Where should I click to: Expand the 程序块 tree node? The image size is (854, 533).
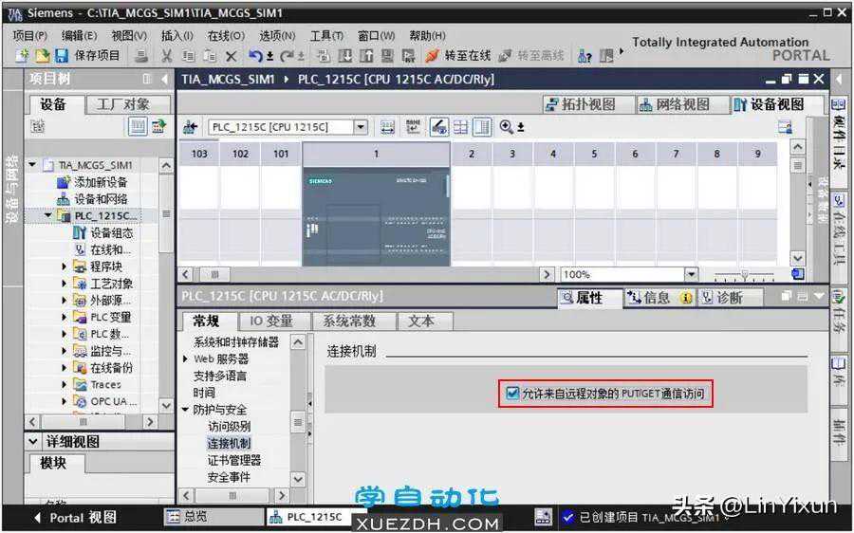[65, 266]
